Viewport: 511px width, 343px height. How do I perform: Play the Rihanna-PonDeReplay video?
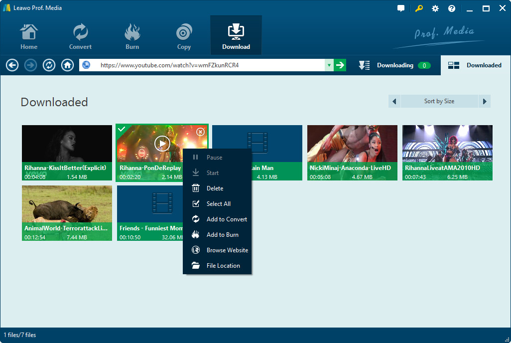pos(162,143)
